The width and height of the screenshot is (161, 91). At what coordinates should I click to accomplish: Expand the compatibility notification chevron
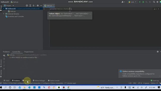(x=160, y=76)
